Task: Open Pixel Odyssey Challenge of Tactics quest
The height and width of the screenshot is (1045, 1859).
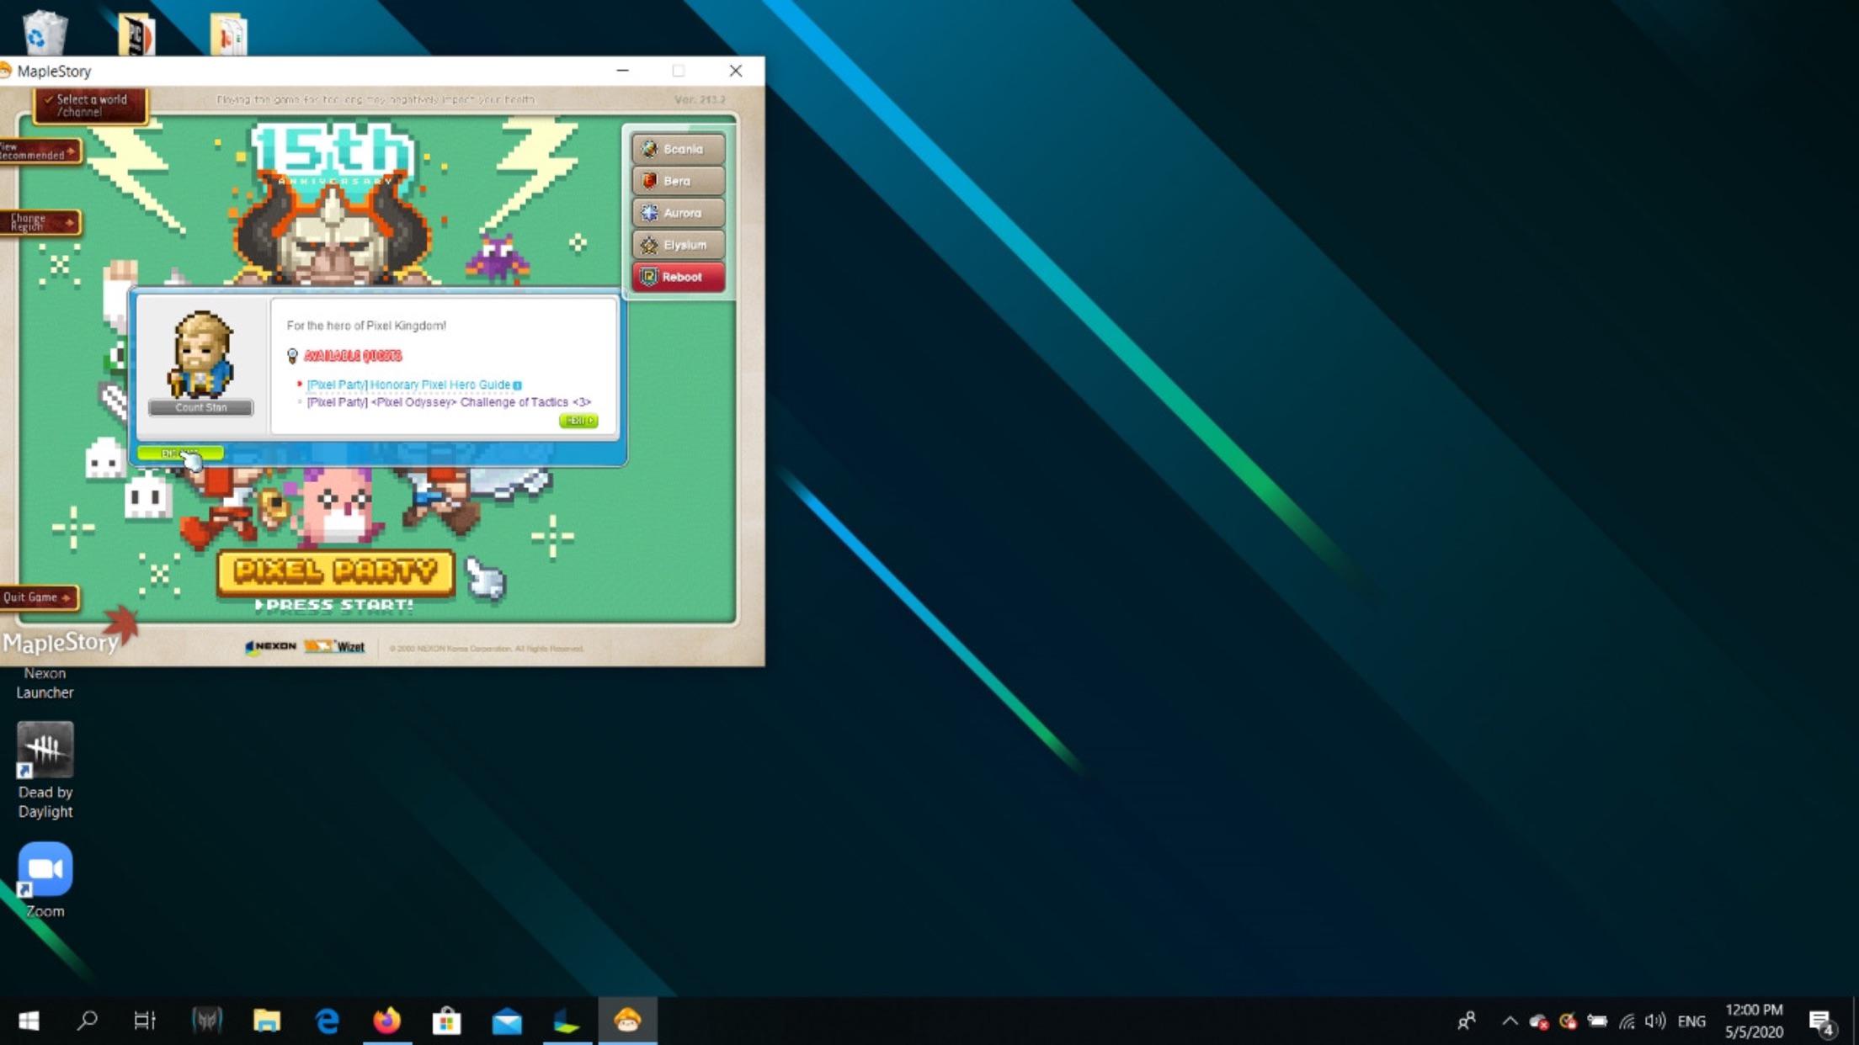Action: pos(448,402)
